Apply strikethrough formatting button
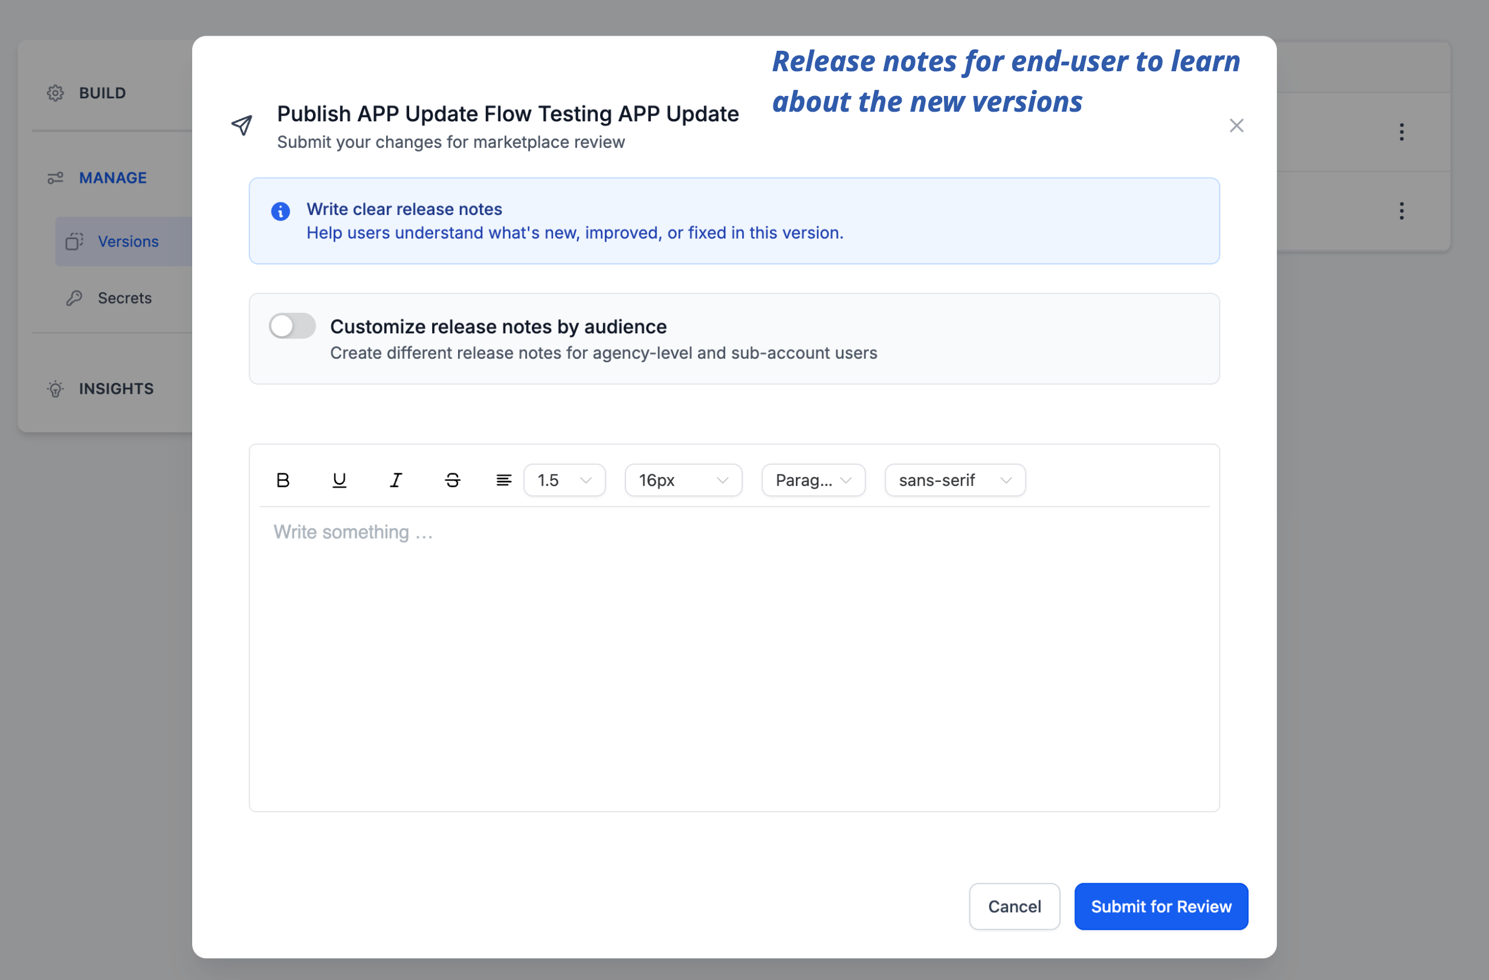This screenshot has height=980, width=1489. [x=453, y=480]
